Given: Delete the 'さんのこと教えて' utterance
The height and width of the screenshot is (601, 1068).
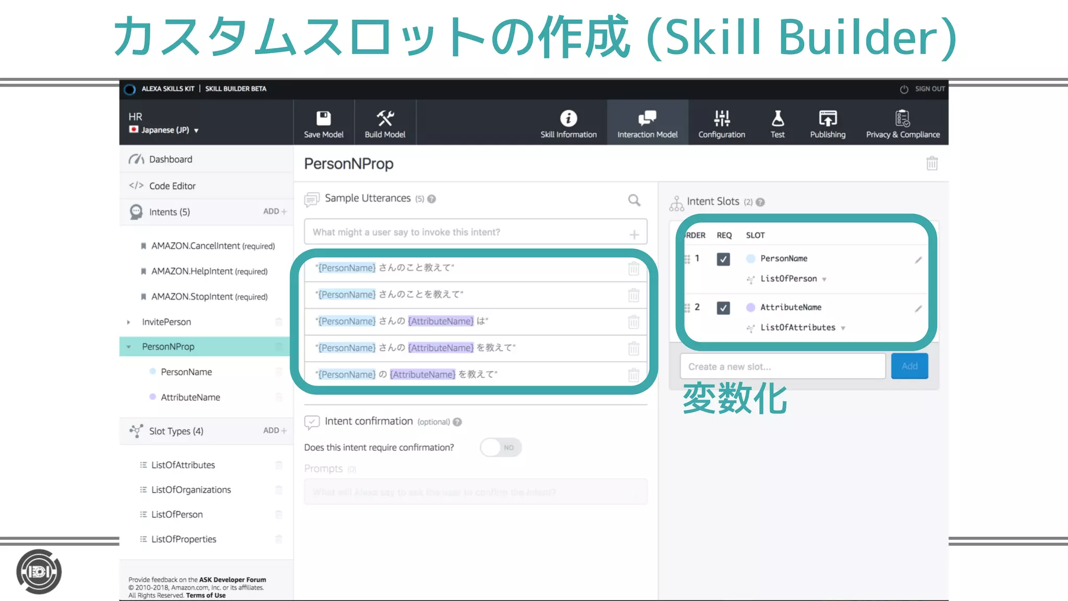Looking at the screenshot, I should click(x=634, y=268).
